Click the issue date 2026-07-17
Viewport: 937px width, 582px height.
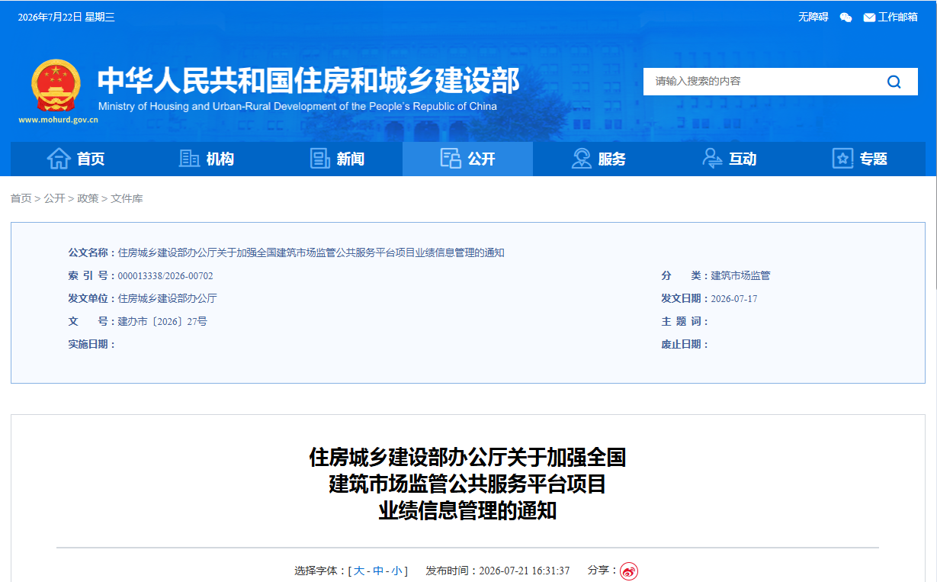pyautogui.click(x=734, y=299)
